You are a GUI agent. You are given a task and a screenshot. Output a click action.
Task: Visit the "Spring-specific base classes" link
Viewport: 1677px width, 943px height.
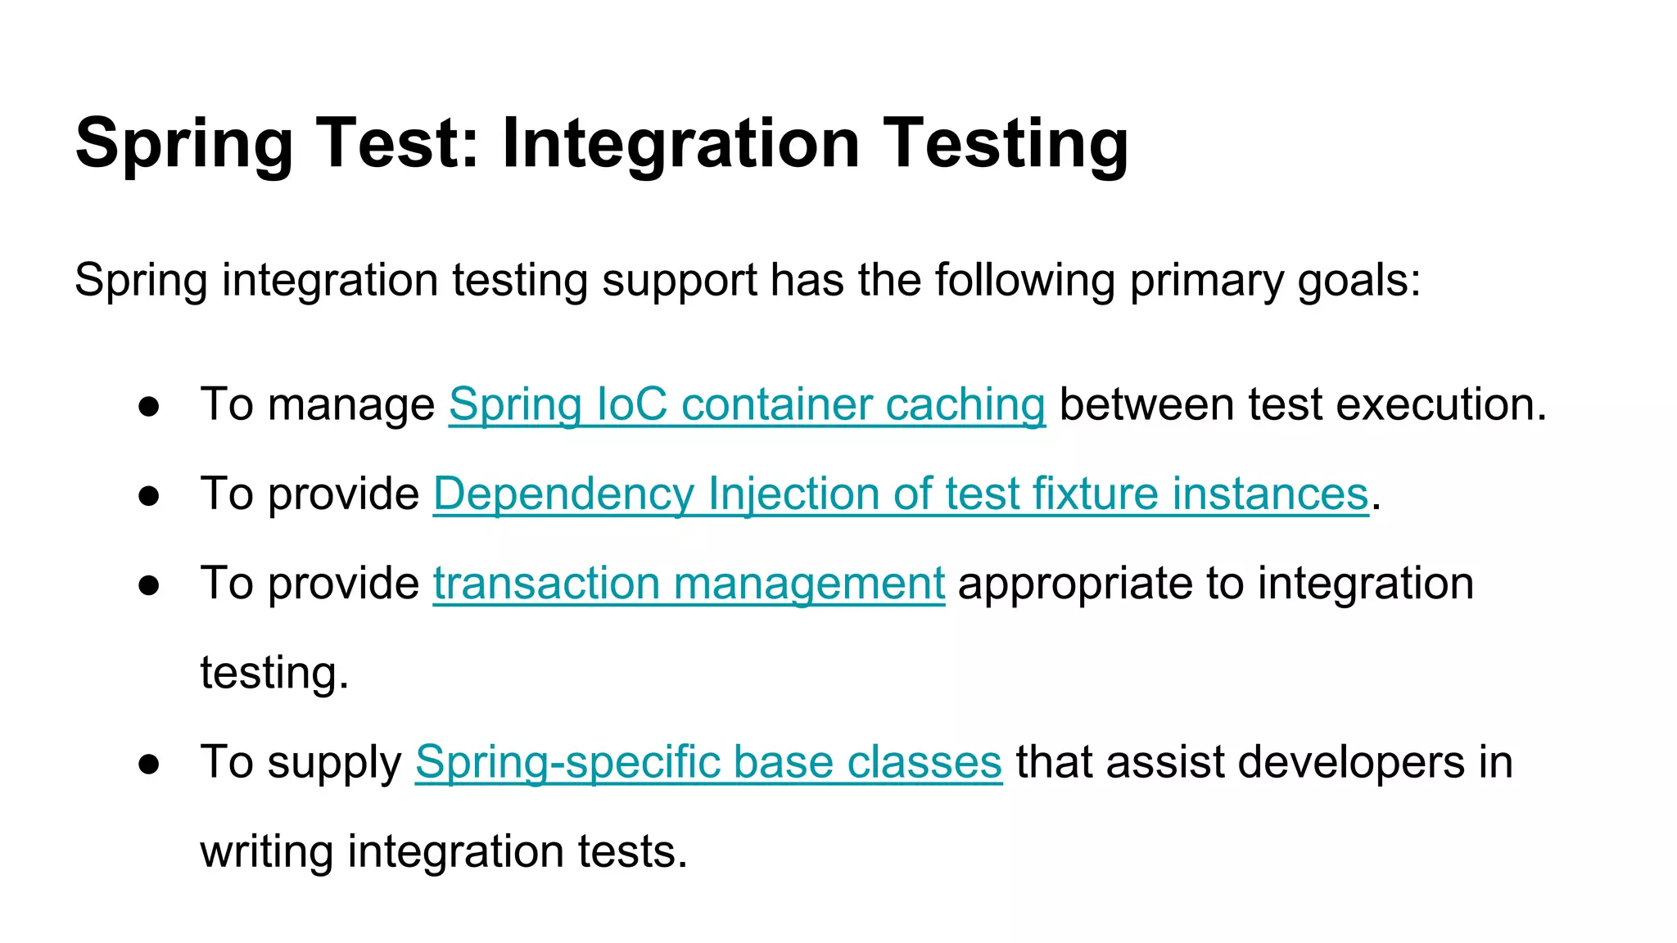(708, 762)
